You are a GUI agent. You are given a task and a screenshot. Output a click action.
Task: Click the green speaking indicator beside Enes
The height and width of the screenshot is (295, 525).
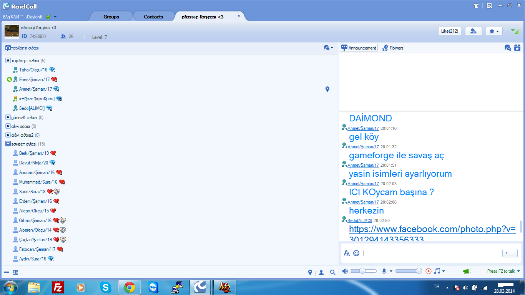click(9, 80)
